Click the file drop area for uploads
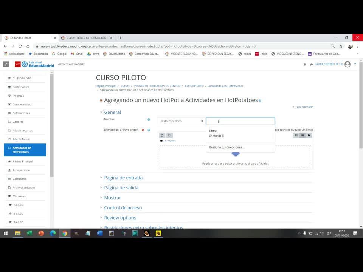363x272 pixels. [x=236, y=156]
